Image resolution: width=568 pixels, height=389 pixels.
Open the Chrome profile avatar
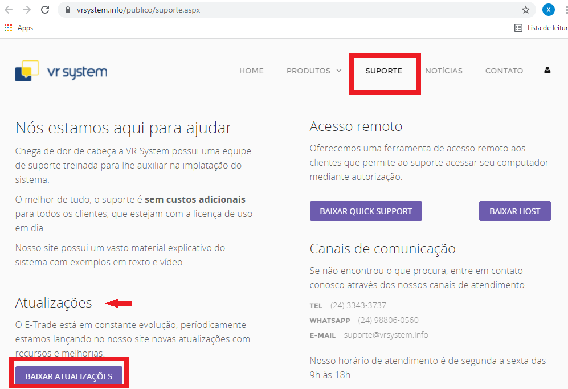point(549,10)
